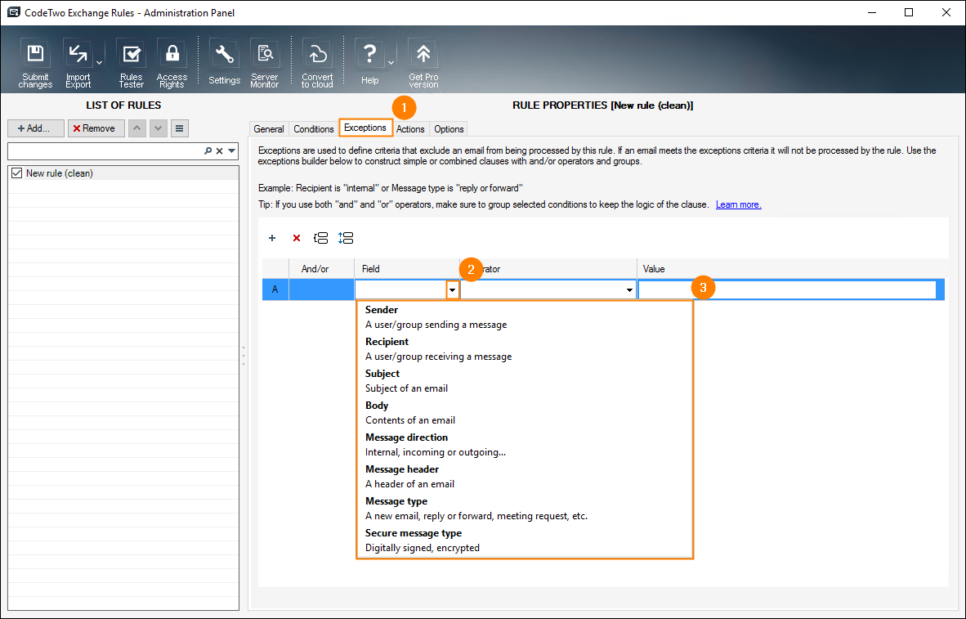Open the Field dropdown arrow in row A
Image resolution: width=966 pixels, height=619 pixels.
click(x=452, y=289)
